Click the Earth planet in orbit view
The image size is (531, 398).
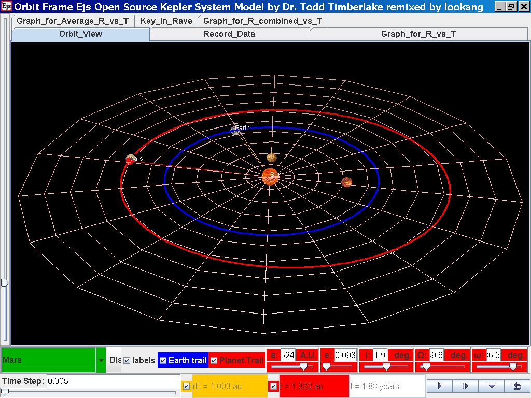pos(236,130)
